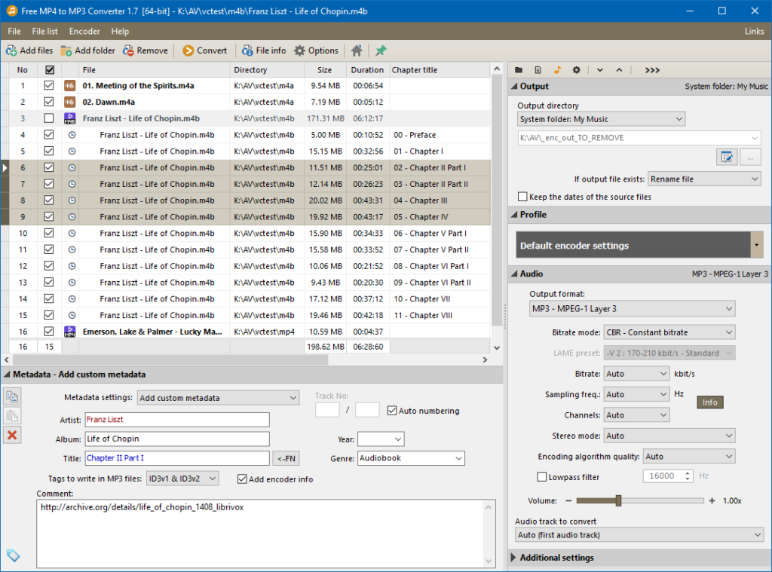Click the M4A icon of 01. Meeting of the Spirits
The image size is (772, 572).
tap(70, 86)
